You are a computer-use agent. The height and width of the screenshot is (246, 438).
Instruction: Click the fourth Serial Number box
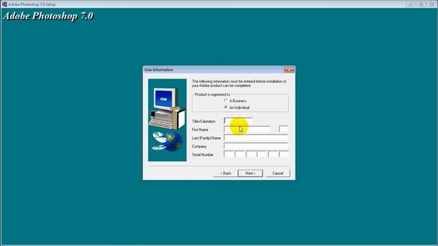[261, 154]
